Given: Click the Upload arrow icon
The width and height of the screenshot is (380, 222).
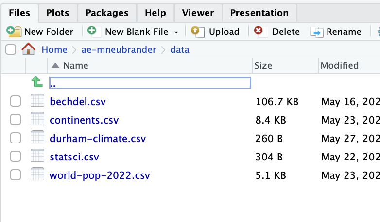Looking at the screenshot, I should click(x=197, y=32).
